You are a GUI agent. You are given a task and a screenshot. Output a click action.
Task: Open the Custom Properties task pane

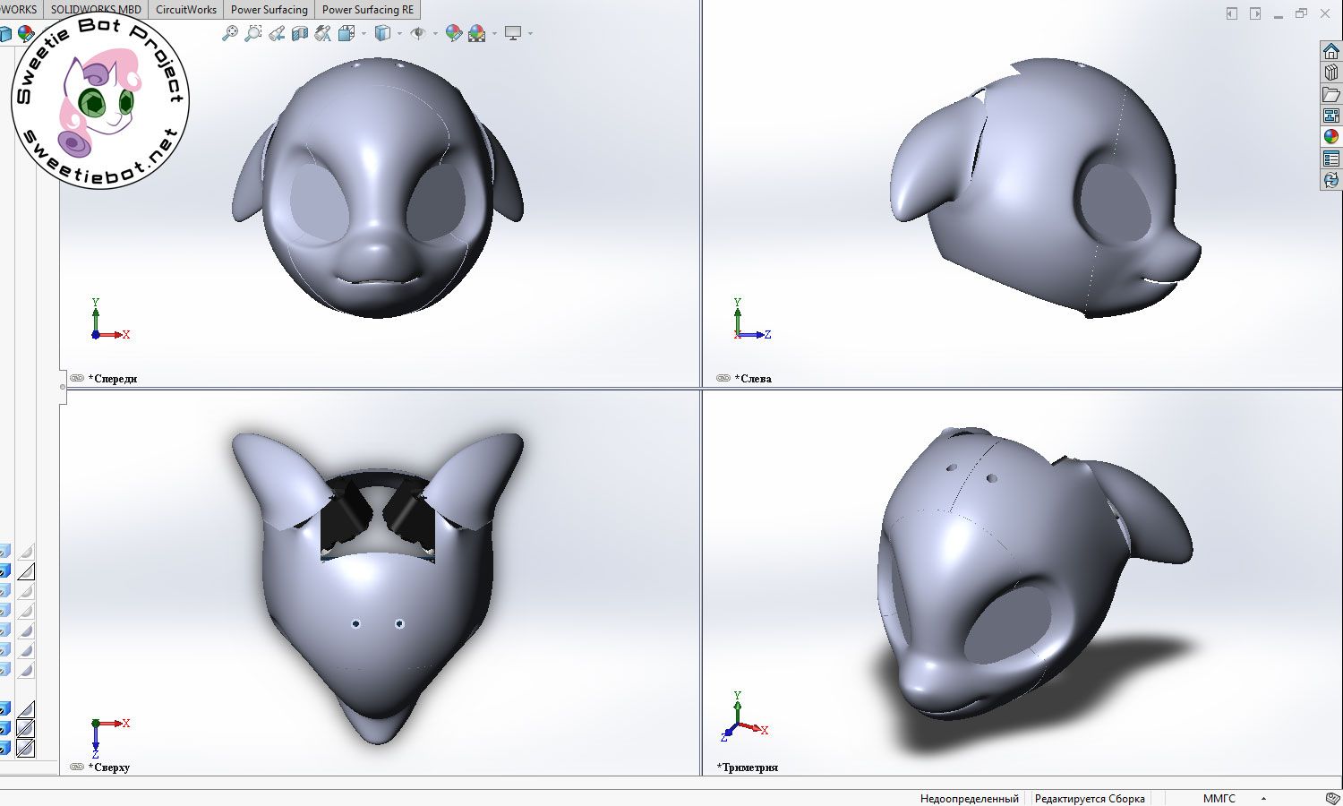(x=1331, y=159)
